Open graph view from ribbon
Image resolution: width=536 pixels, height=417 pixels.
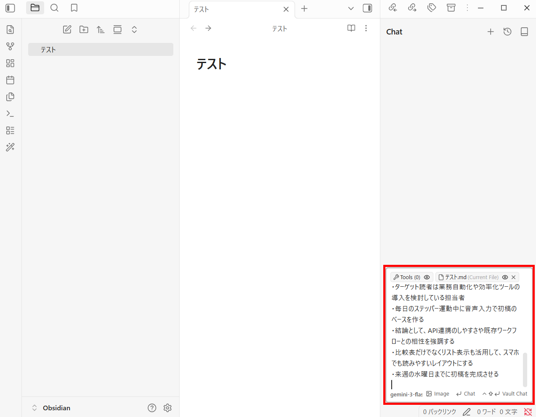click(x=11, y=46)
